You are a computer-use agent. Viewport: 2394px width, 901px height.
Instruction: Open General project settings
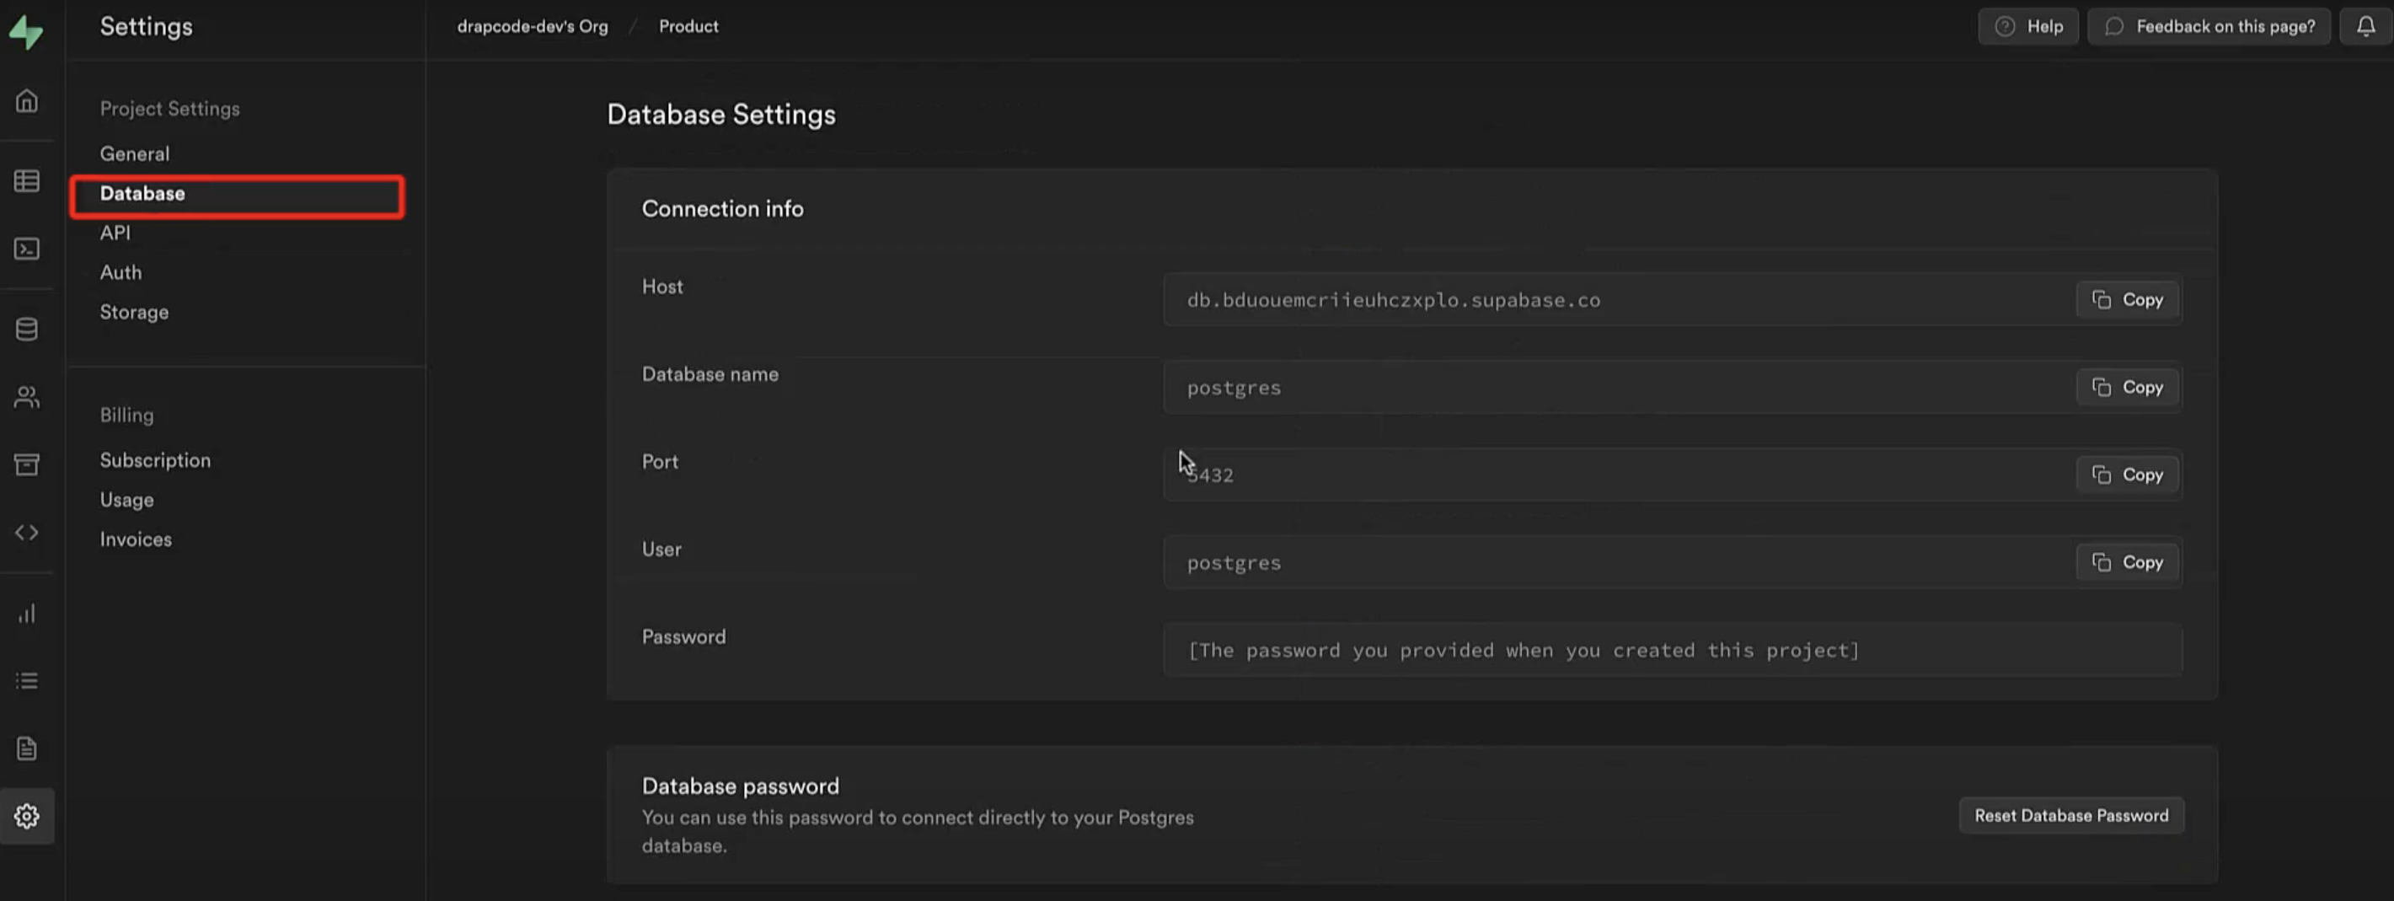[135, 153]
